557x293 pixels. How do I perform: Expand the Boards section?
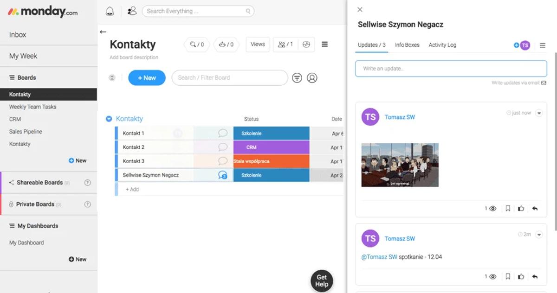(x=23, y=78)
